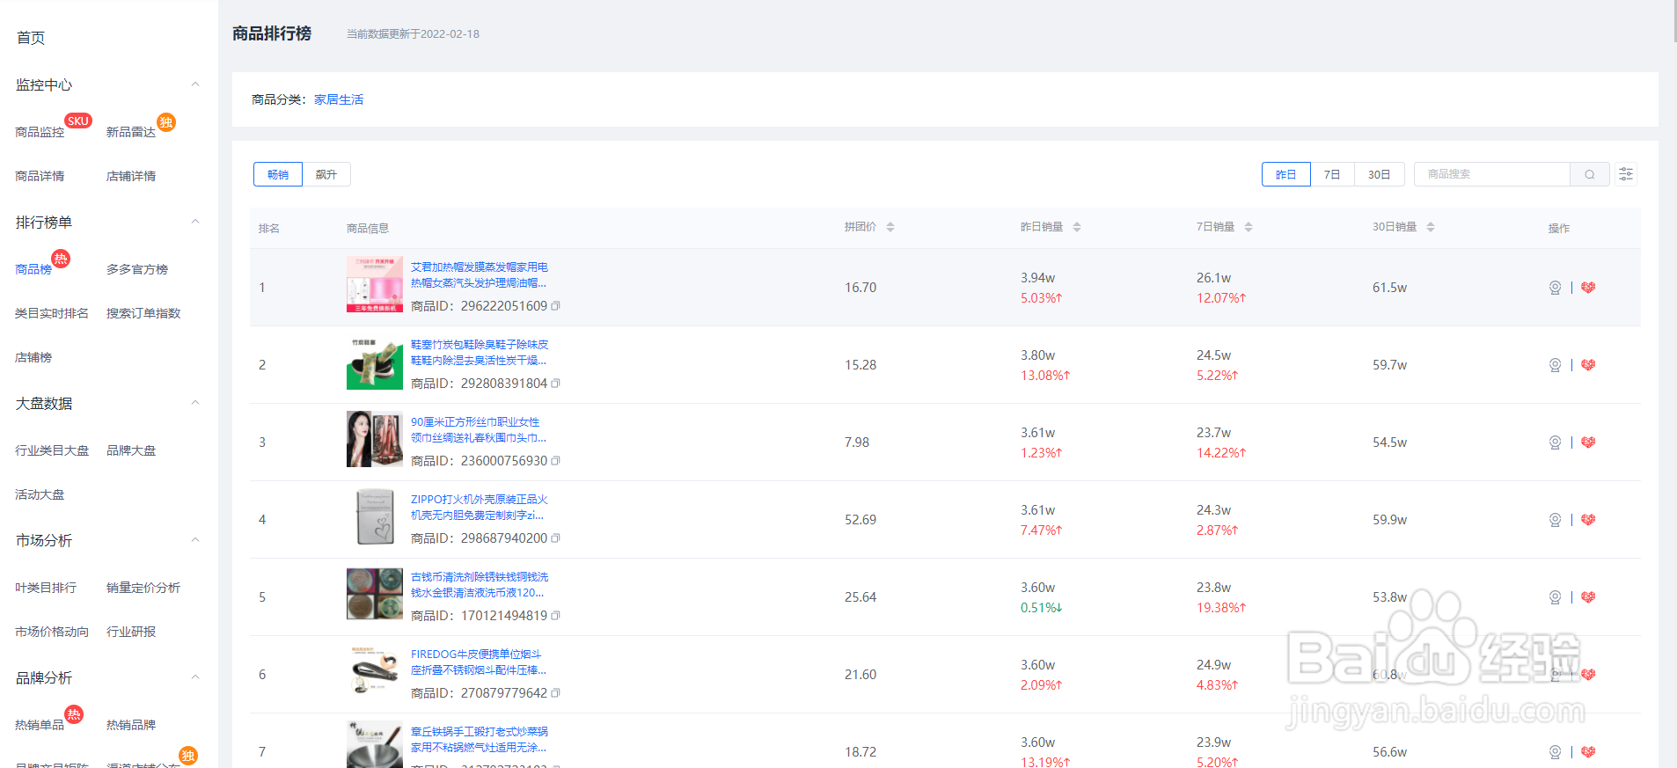Image resolution: width=1677 pixels, height=768 pixels.
Task: Open 多多官方榜 in sidebar
Action: point(137,269)
